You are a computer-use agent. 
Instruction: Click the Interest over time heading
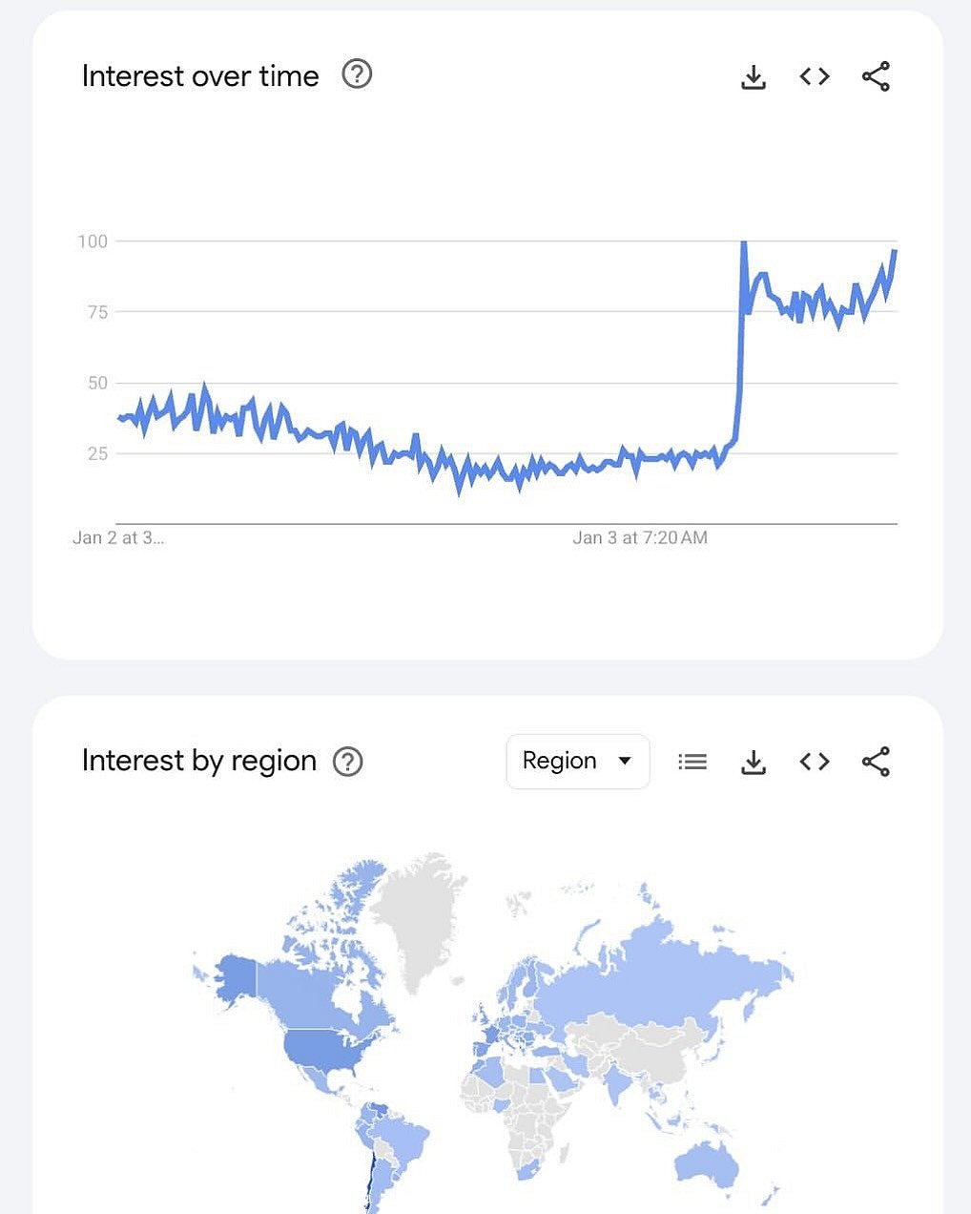pyautogui.click(x=200, y=75)
